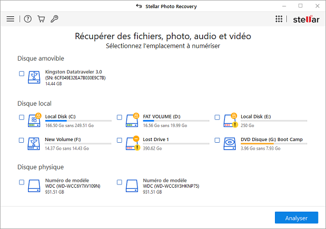Select the 'Kingston Datatraveler 3.0' label

[x=73, y=72]
